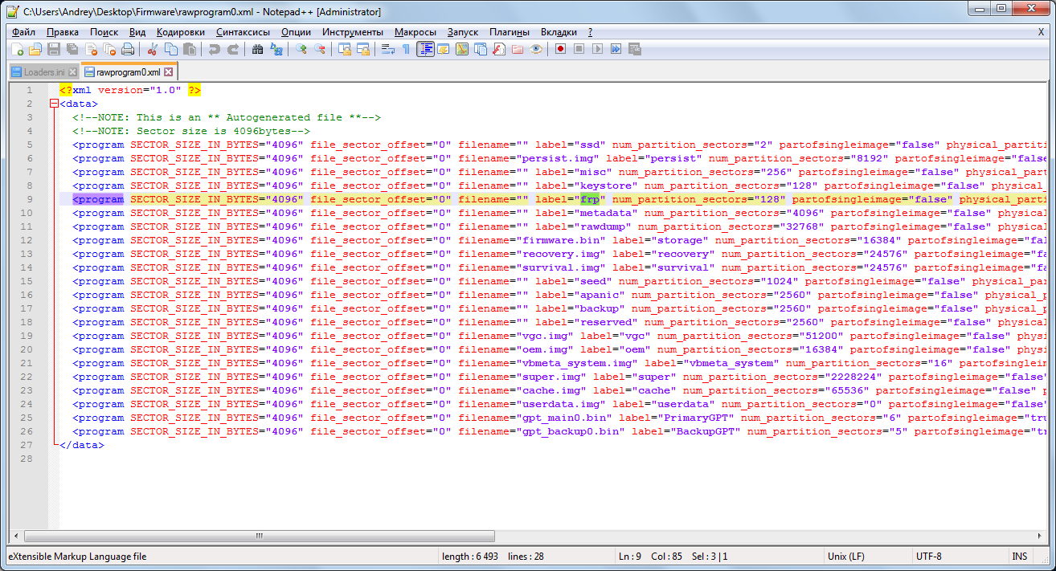The image size is (1056, 571).
Task: Click the Cut scissors icon
Action: tap(152, 50)
